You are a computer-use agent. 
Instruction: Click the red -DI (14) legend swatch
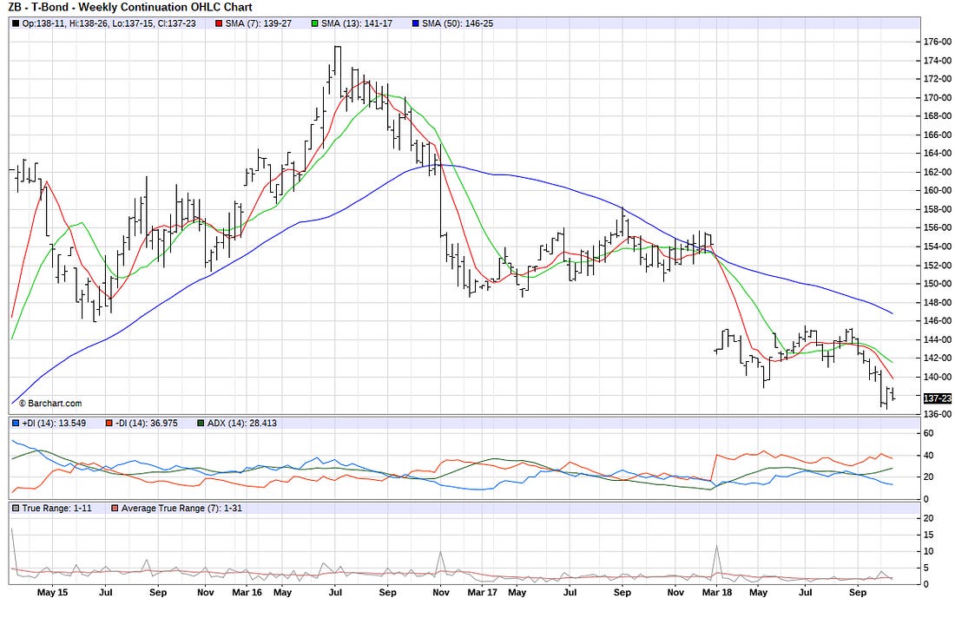pyautogui.click(x=109, y=424)
